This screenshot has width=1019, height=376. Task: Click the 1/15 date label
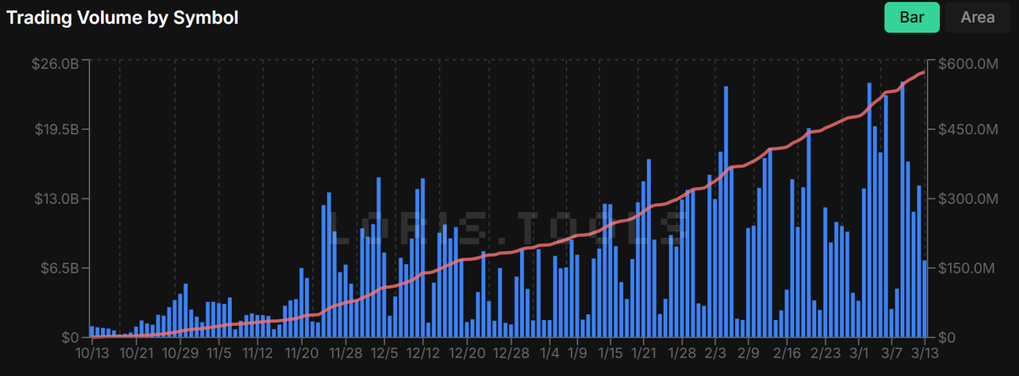(611, 355)
